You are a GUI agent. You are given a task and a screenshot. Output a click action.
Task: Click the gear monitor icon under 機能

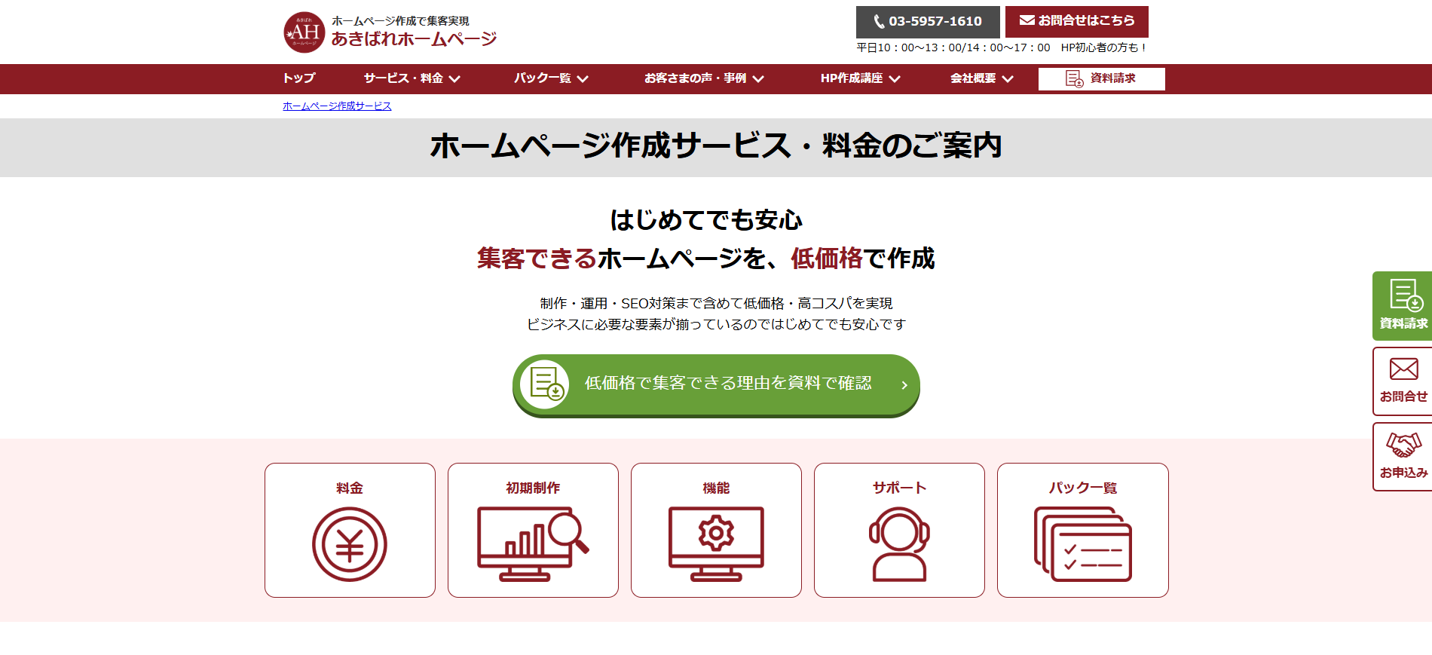click(716, 543)
